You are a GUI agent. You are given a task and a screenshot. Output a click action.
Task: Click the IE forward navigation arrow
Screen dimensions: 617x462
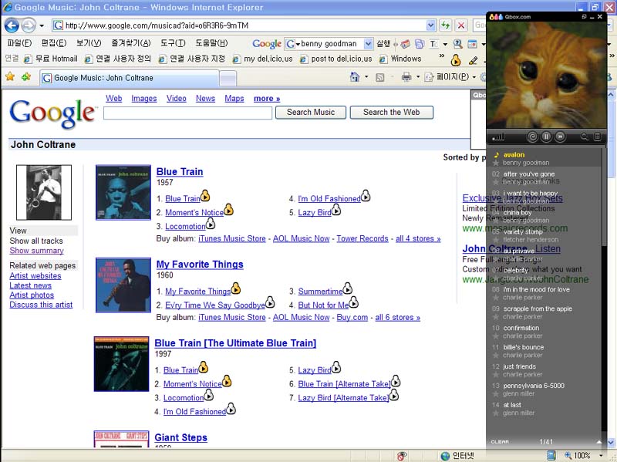[x=29, y=25]
